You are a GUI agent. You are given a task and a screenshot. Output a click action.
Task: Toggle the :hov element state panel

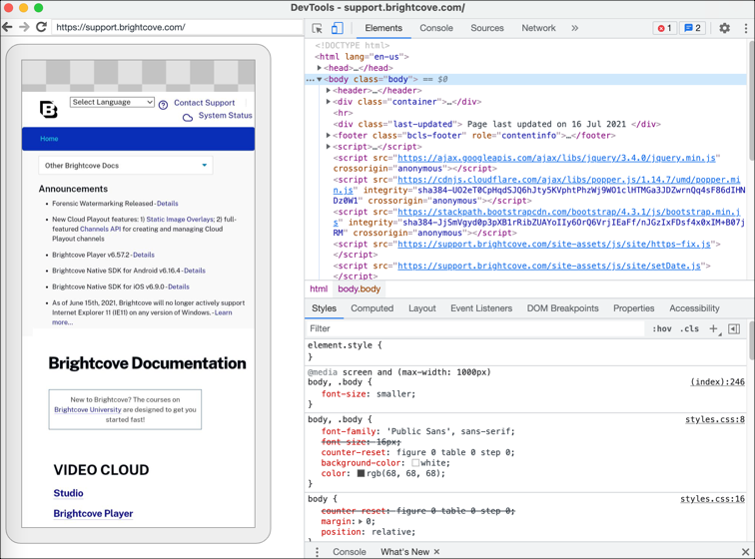(661, 328)
